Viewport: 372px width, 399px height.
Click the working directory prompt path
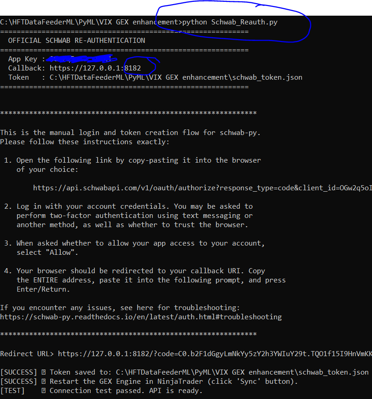point(91,22)
